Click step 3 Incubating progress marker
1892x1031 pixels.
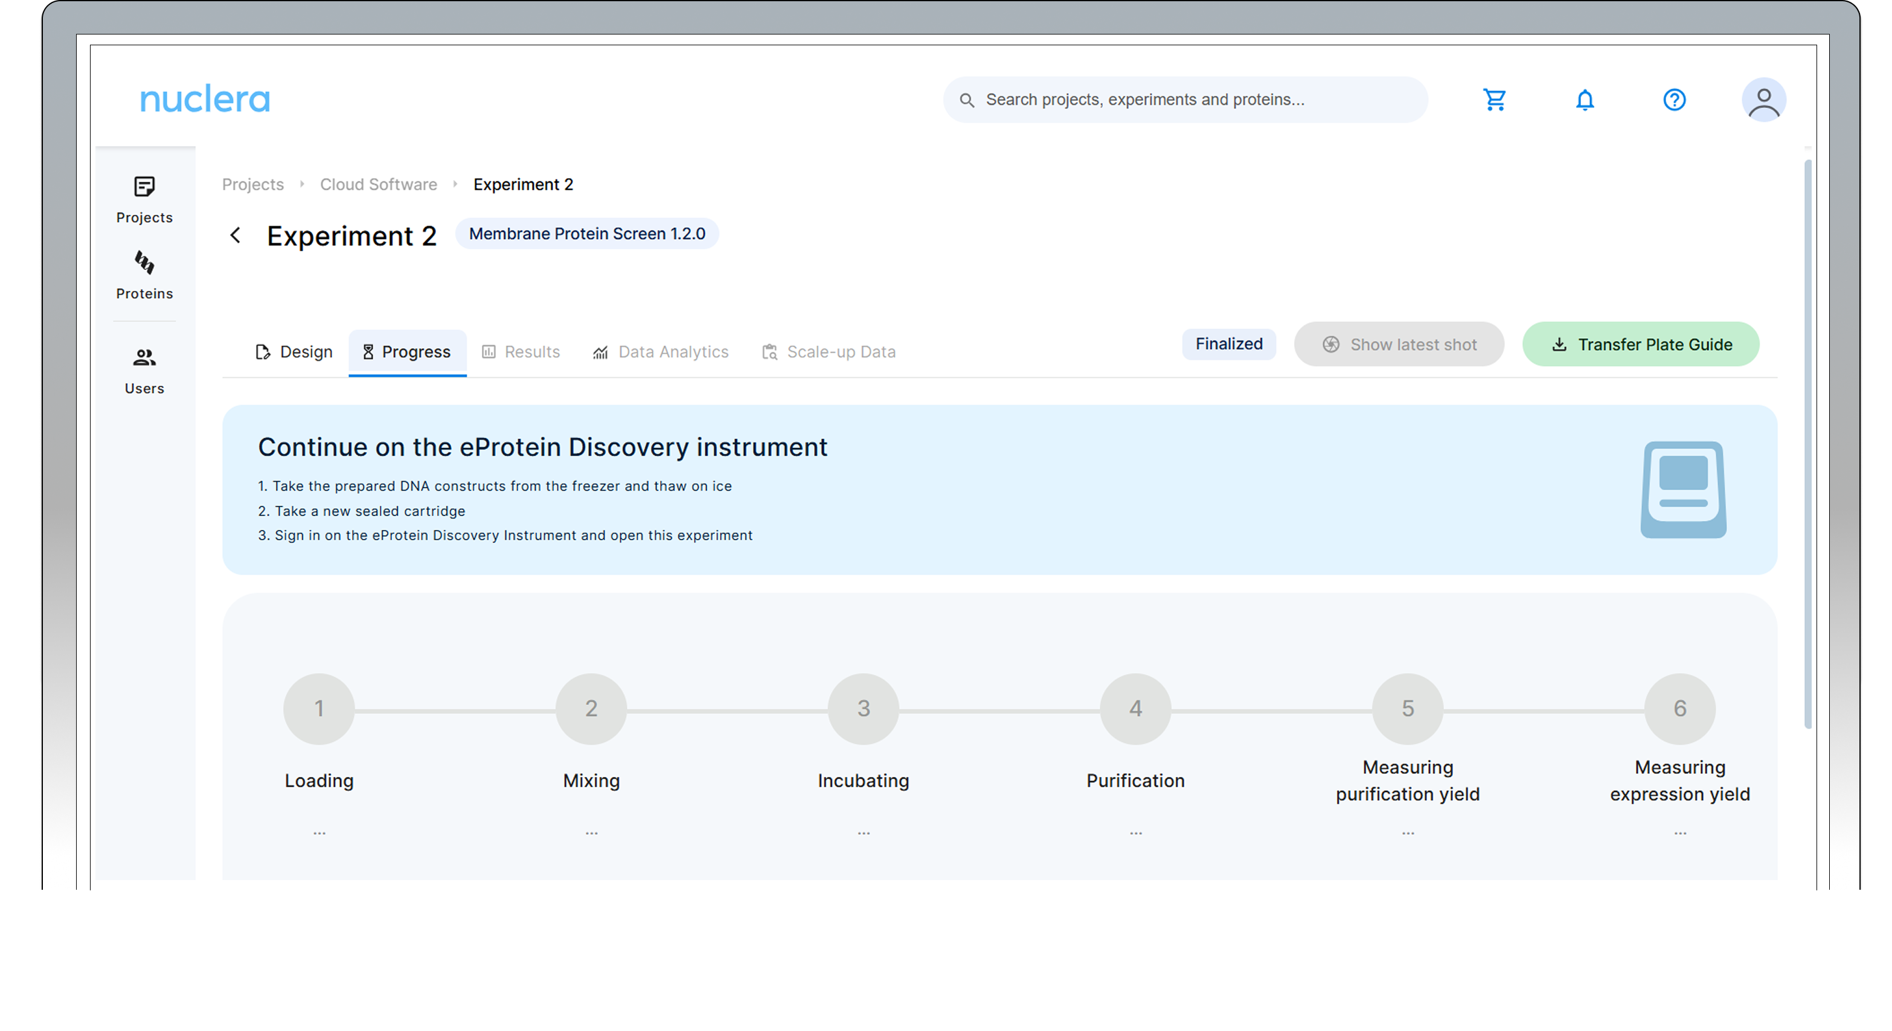[863, 709]
